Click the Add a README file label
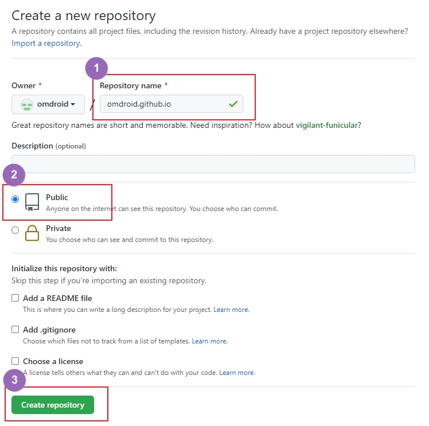The width and height of the screenshot is (429, 426). click(x=57, y=298)
